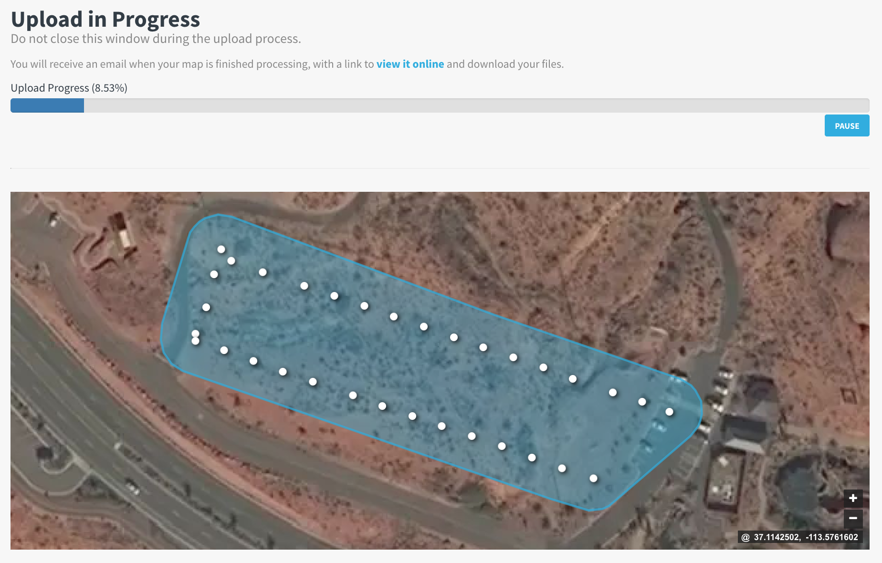Zoom out with the map minus icon

[x=853, y=518]
